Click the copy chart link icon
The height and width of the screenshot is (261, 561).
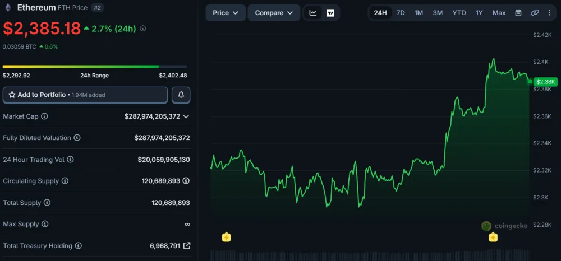click(535, 13)
